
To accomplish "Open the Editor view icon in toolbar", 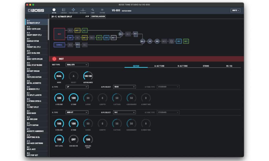I will 54,10.
